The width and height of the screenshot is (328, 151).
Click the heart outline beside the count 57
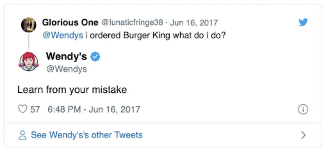pyautogui.click(x=22, y=108)
